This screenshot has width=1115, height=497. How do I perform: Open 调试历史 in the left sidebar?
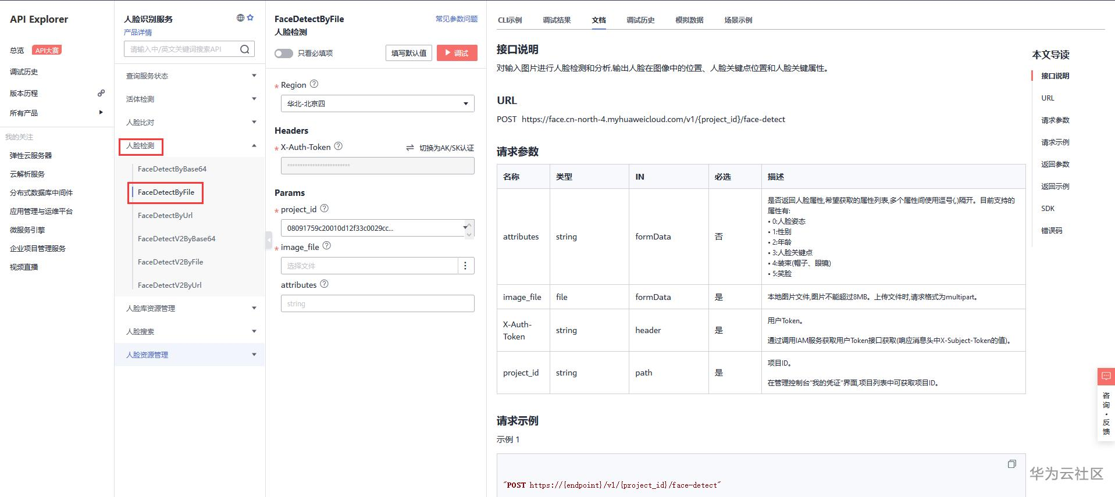pyautogui.click(x=24, y=72)
